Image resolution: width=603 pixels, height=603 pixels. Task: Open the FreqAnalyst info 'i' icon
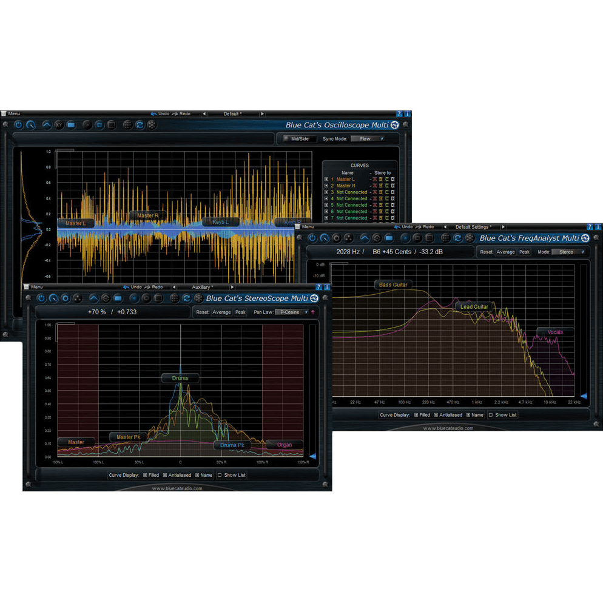pyautogui.click(x=598, y=227)
